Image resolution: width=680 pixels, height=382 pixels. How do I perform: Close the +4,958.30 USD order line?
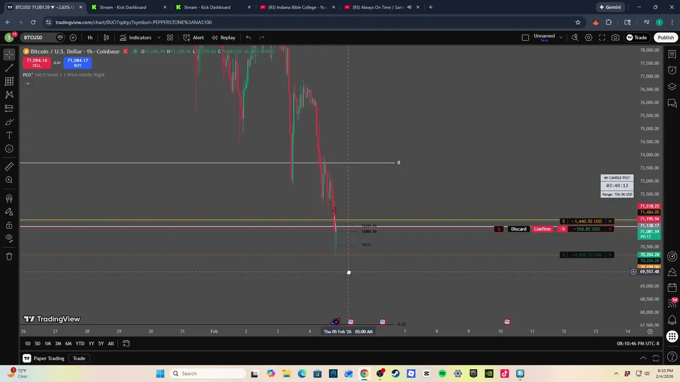(610, 255)
